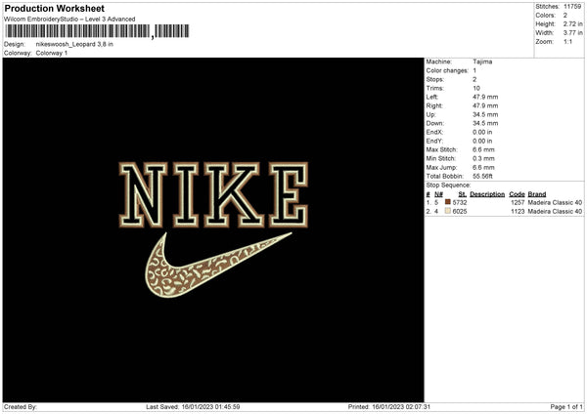Click Madeira Classic 40 in row 1
The width and height of the screenshot is (587, 414).
[x=555, y=202]
